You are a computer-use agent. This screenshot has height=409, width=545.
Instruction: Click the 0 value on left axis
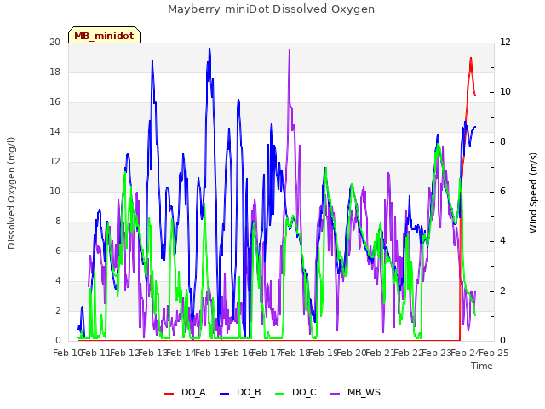pos(58,340)
